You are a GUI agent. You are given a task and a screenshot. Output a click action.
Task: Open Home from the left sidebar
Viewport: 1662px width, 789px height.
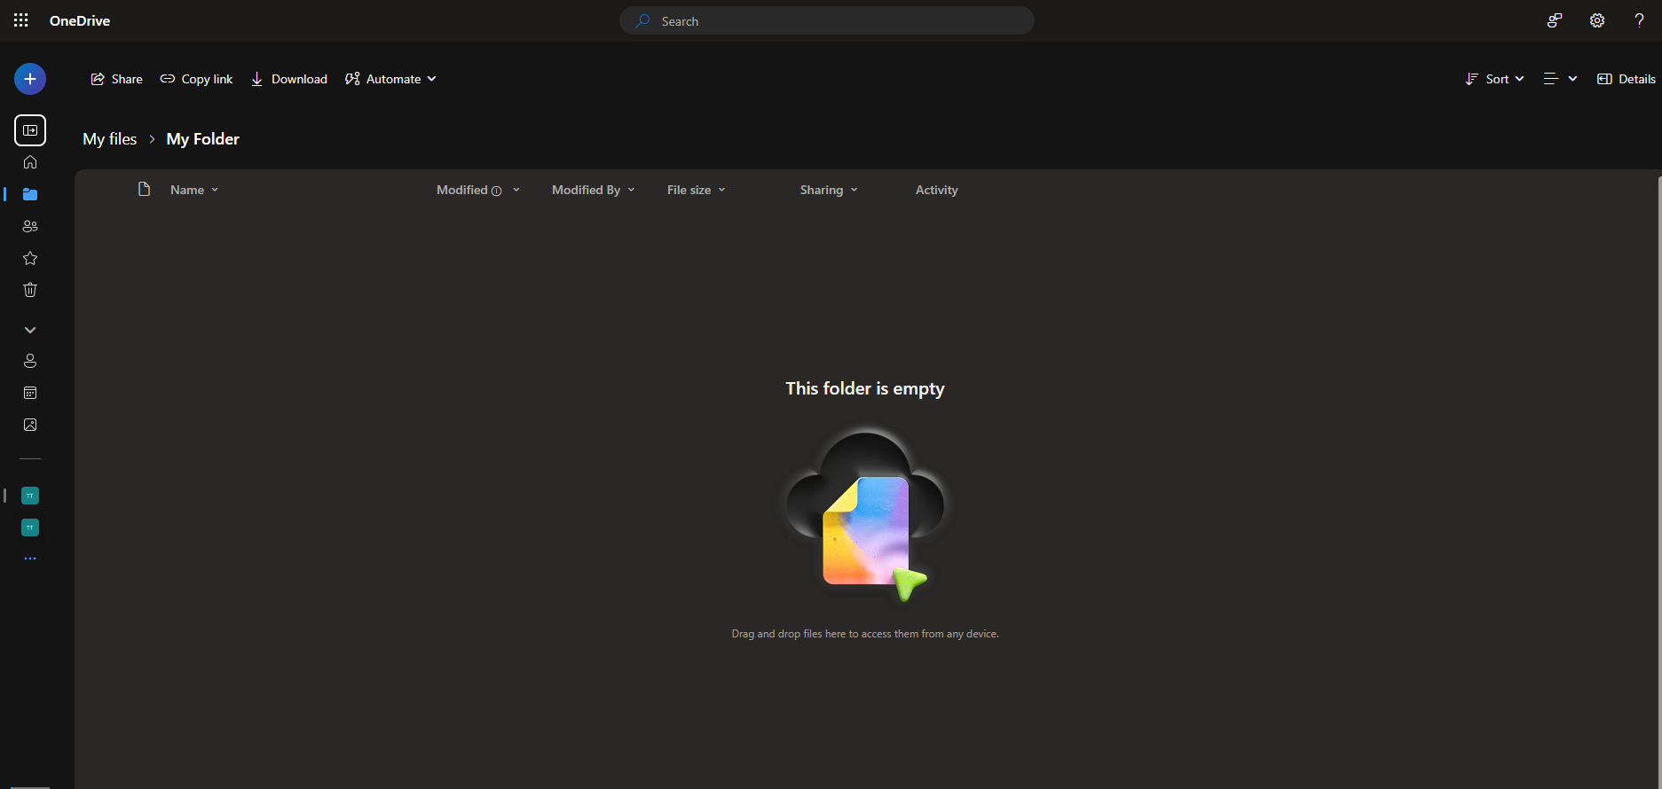[30, 162]
